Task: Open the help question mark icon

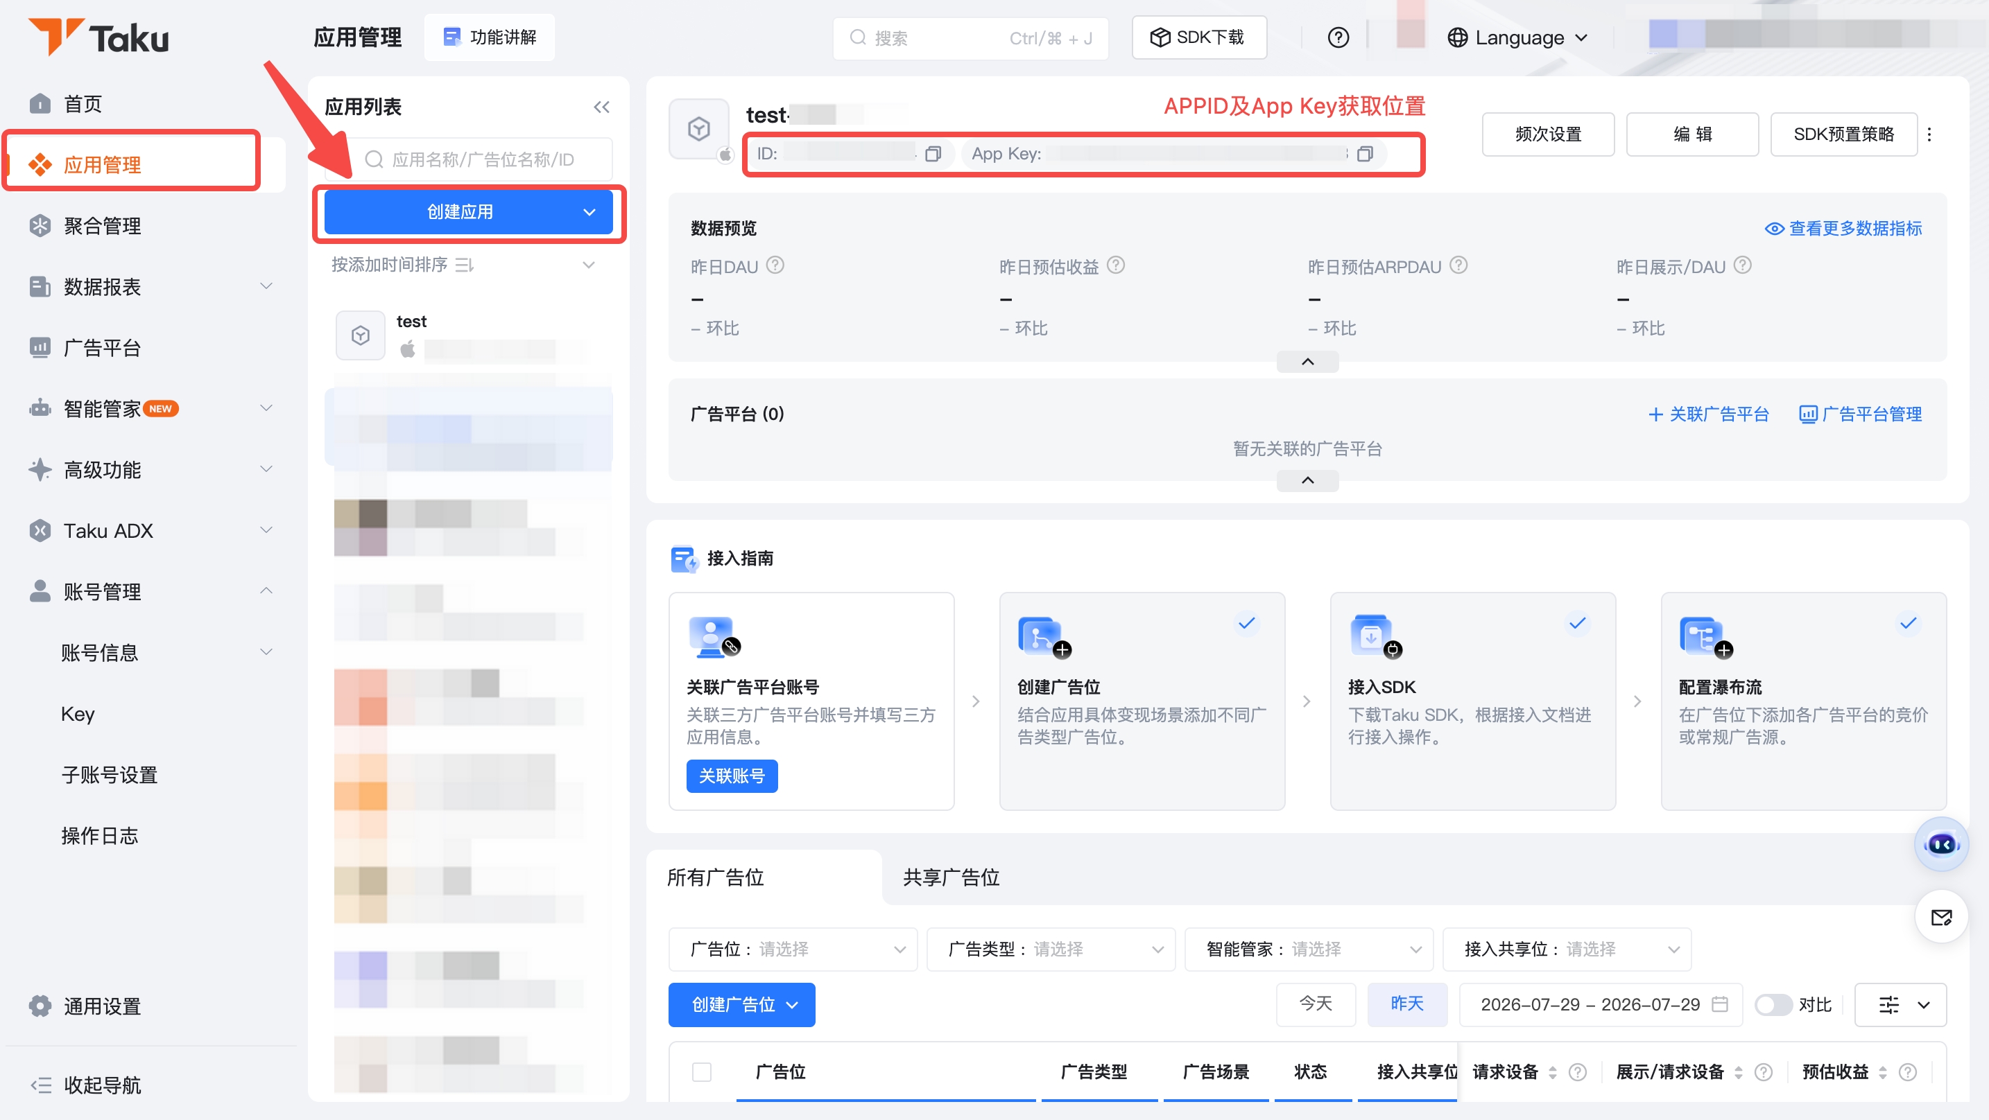Action: pyautogui.click(x=1338, y=37)
